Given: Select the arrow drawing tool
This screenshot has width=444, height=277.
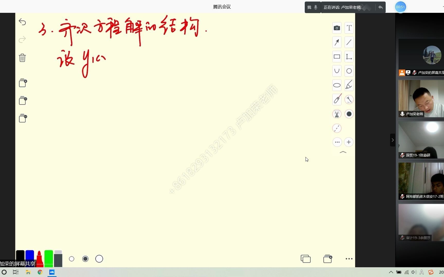Looking at the screenshot, I should pyautogui.click(x=337, y=42).
